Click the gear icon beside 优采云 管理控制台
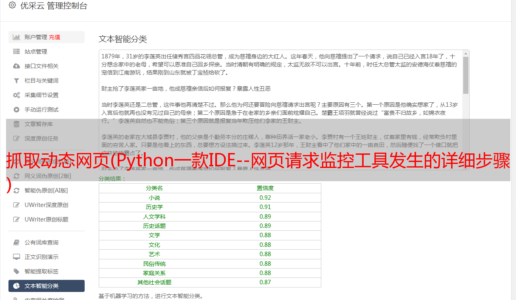Screen dimensions: 516x300 pyautogui.click(x=12, y=5)
